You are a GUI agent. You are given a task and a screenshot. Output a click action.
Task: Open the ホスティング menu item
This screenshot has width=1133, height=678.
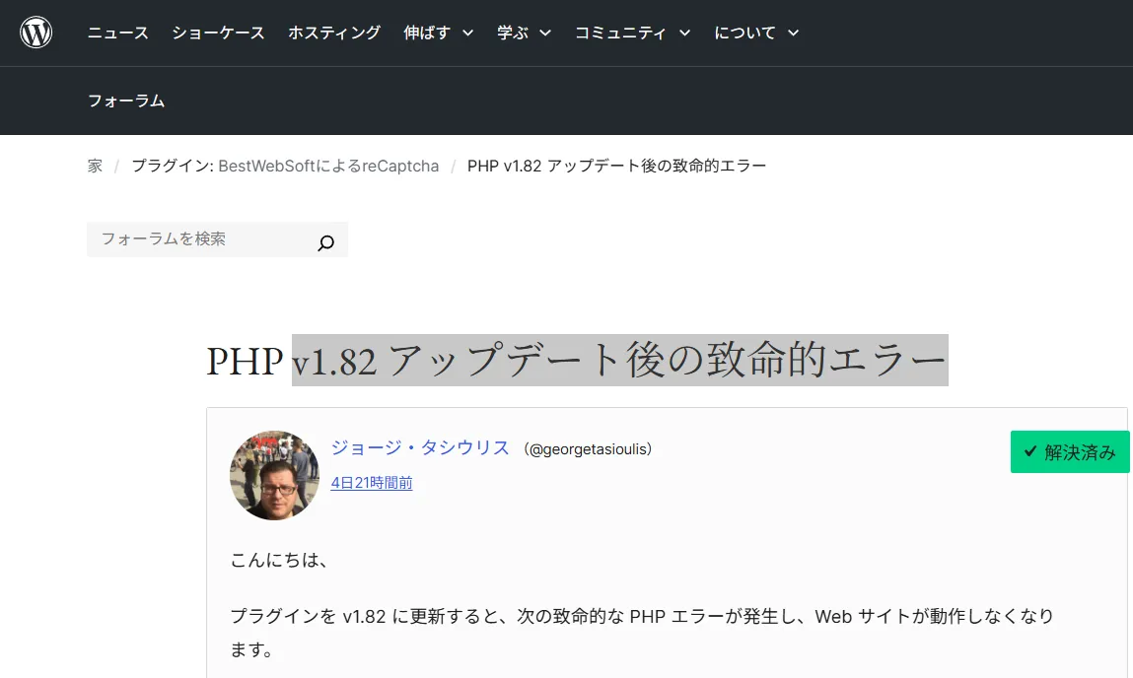point(334,33)
